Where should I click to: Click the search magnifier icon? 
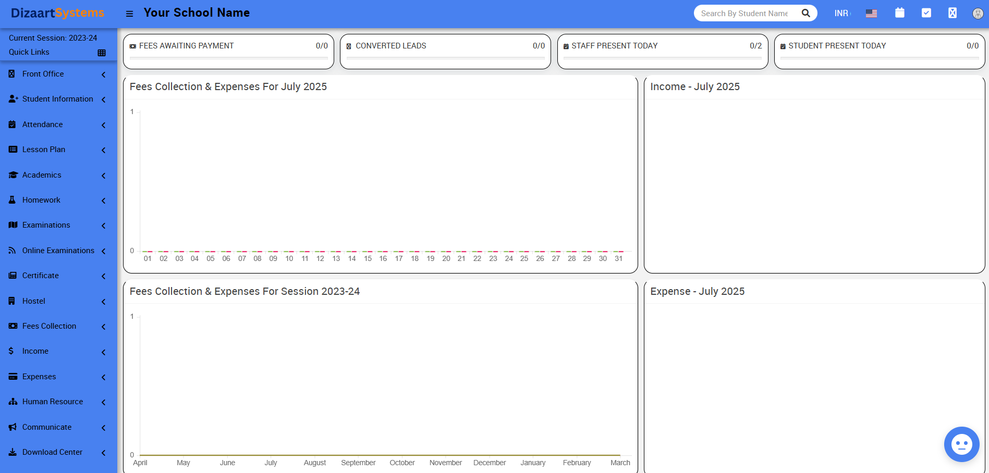tap(805, 13)
